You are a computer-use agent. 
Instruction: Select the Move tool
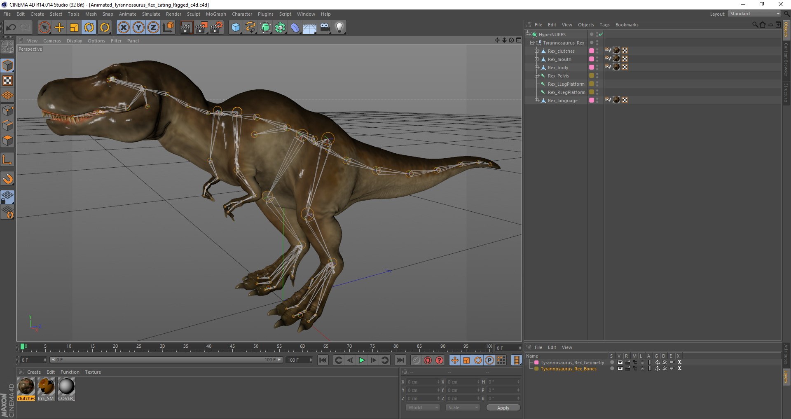click(x=59, y=28)
